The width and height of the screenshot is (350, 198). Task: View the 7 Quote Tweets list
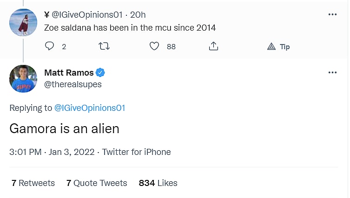pyautogui.click(x=96, y=183)
